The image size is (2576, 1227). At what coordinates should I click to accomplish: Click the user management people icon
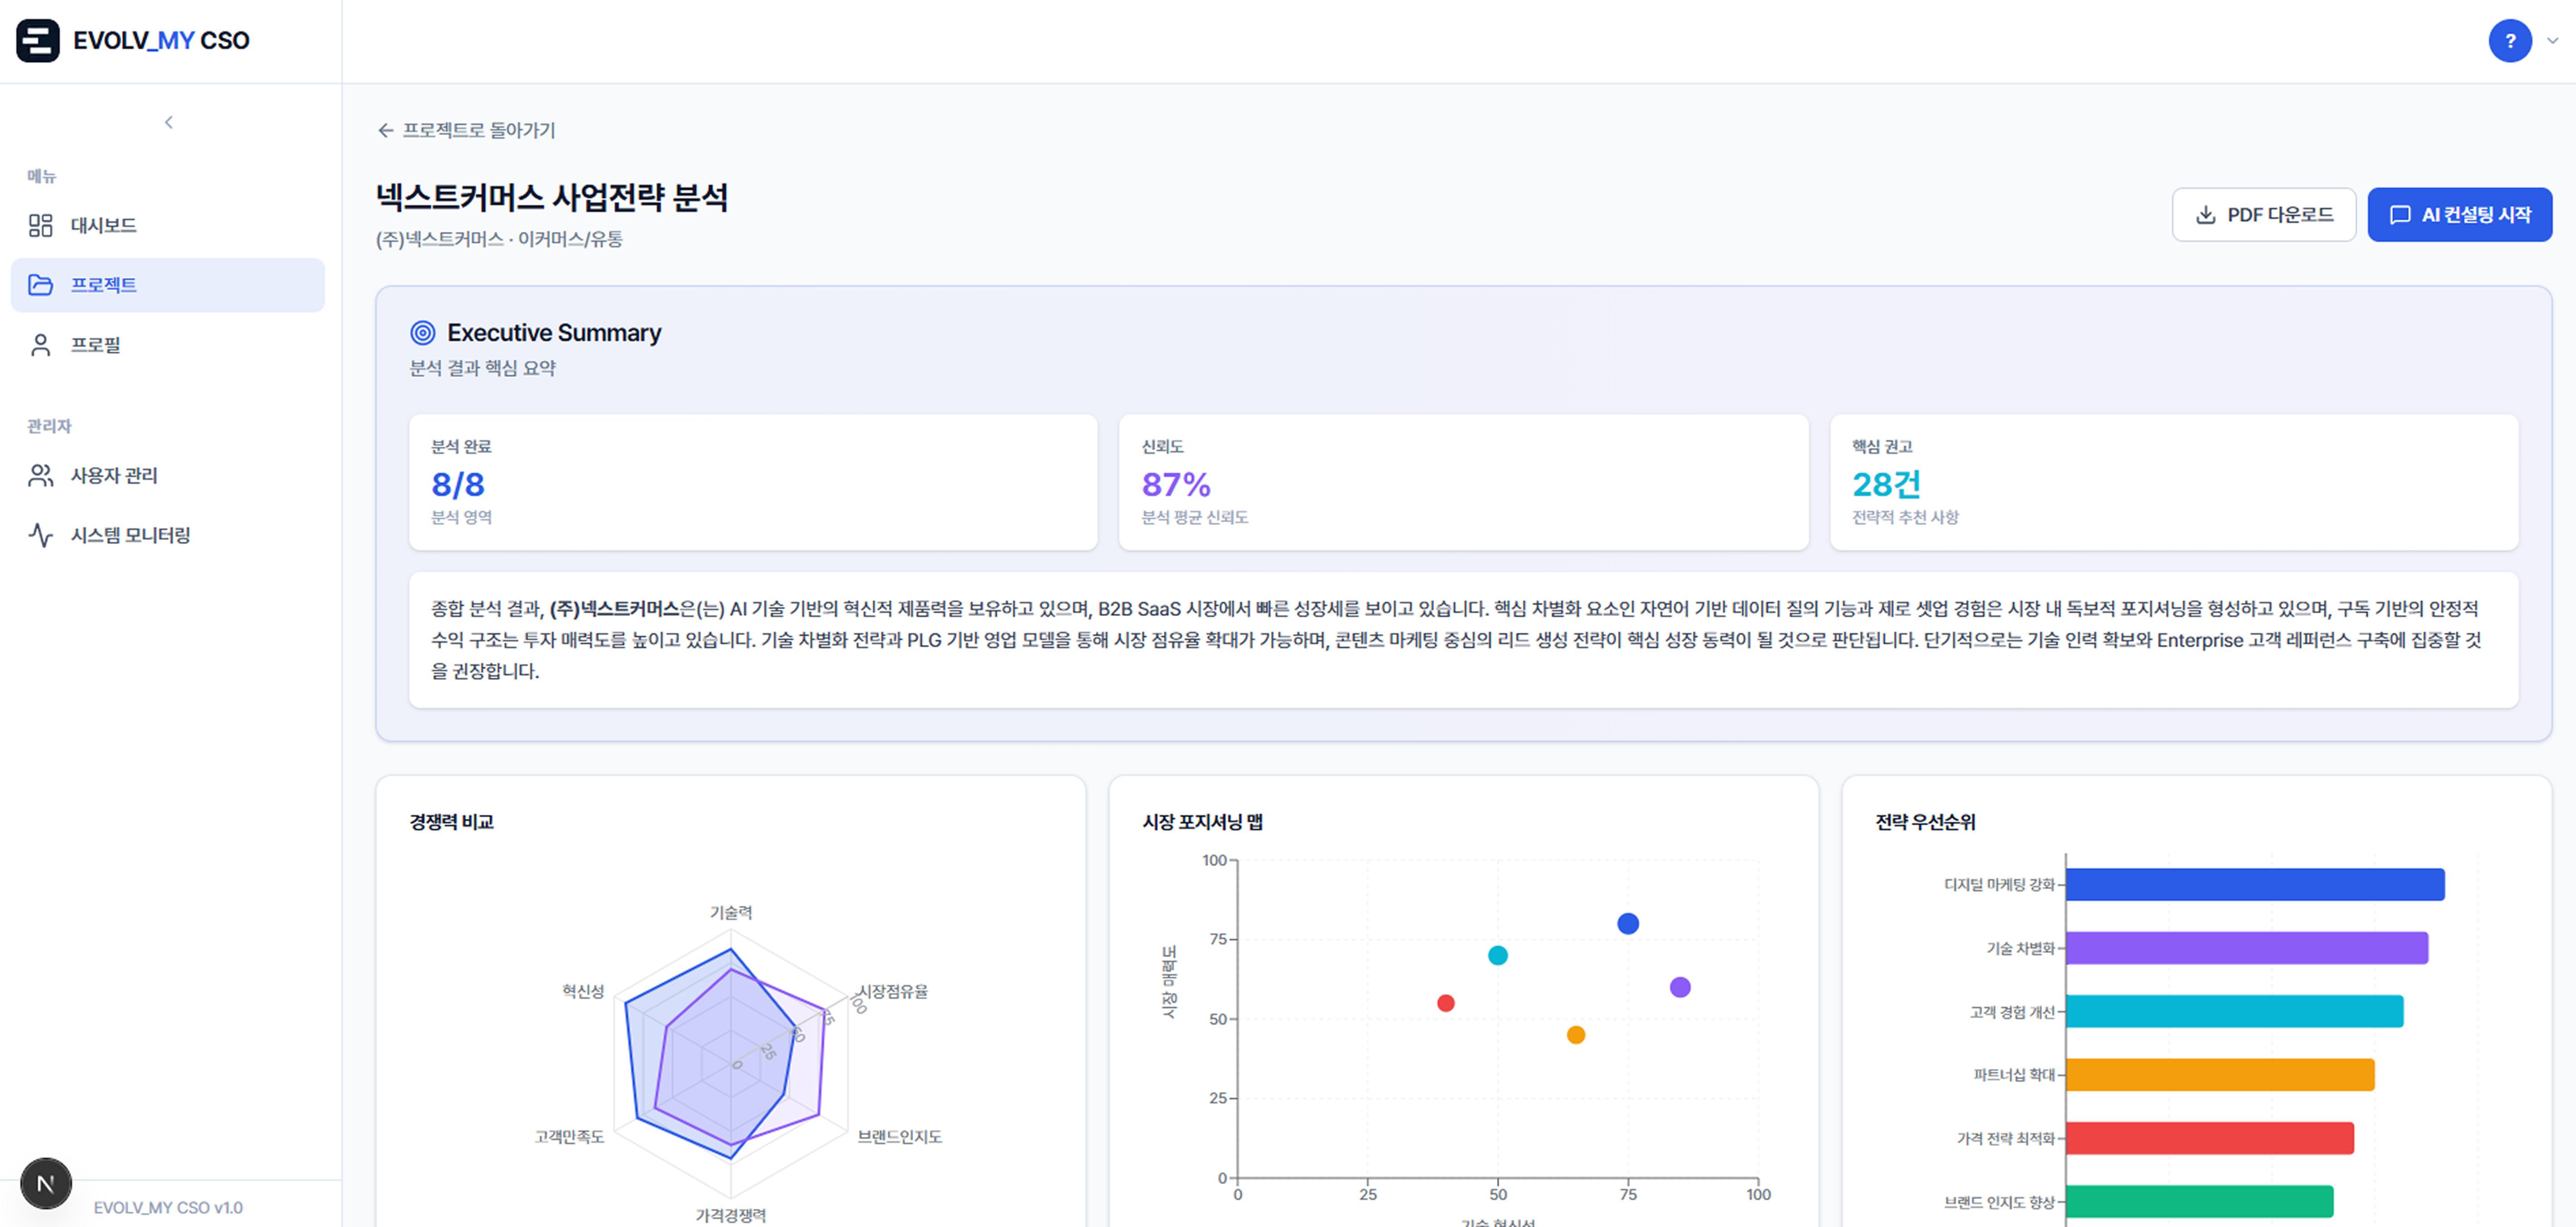(40, 476)
